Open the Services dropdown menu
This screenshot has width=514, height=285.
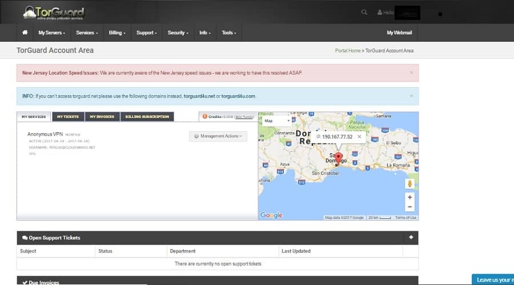(87, 32)
